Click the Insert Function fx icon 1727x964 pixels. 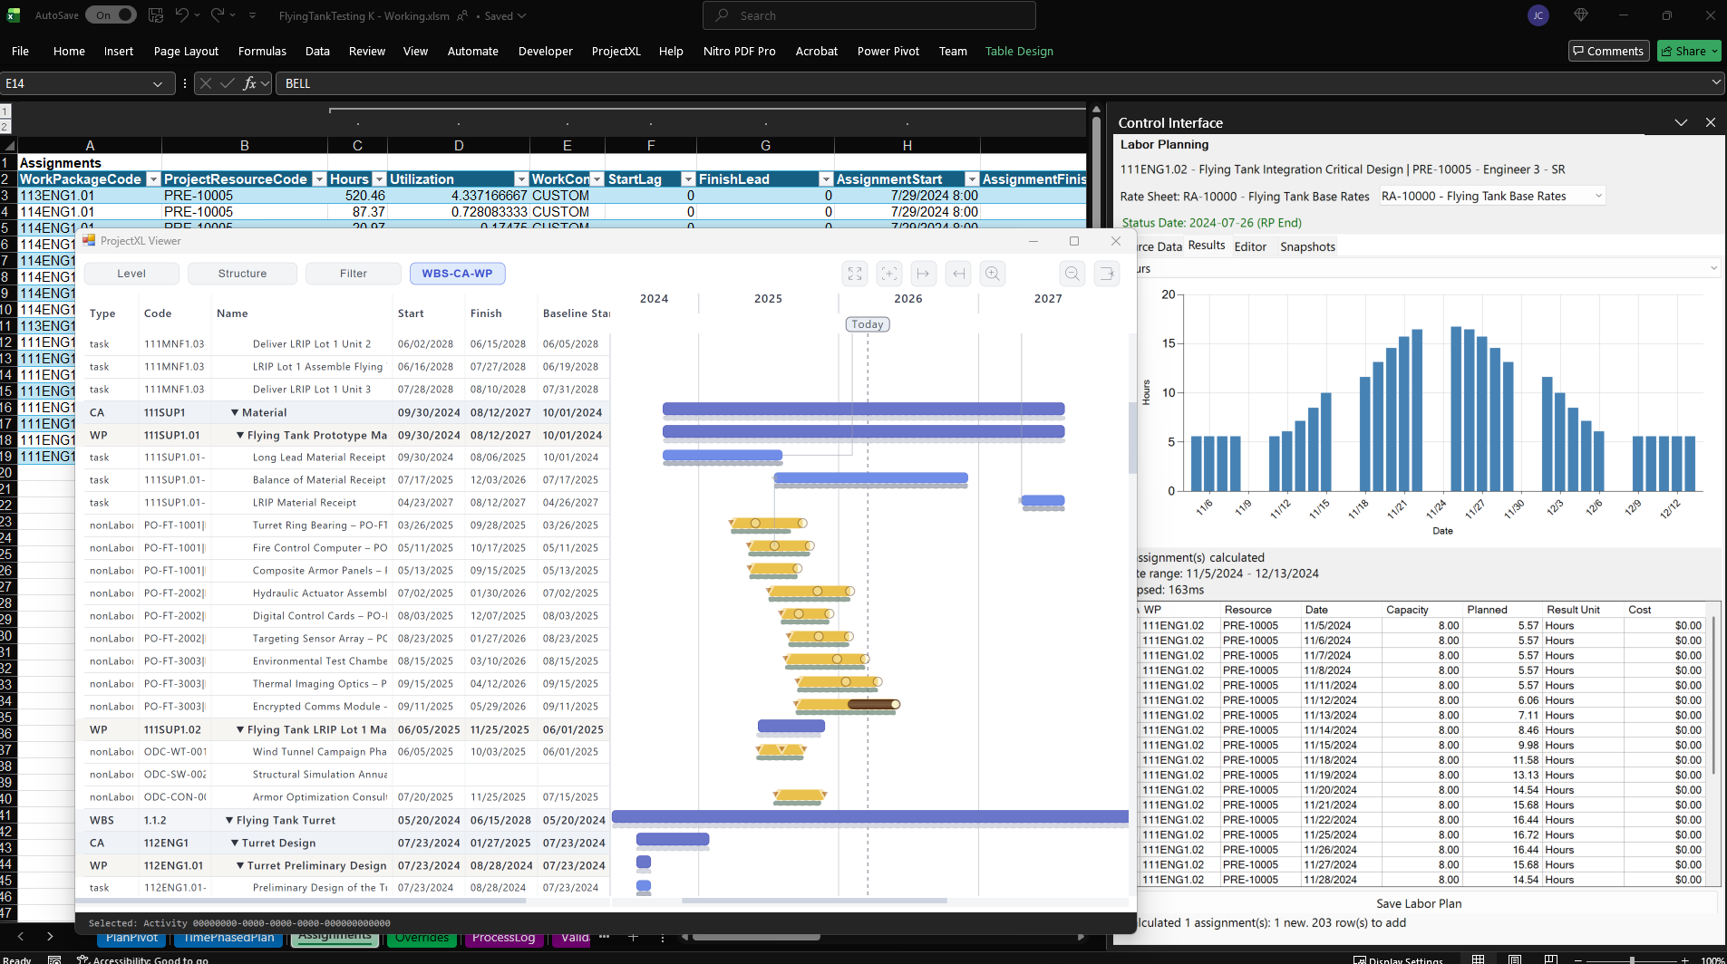pos(249,83)
